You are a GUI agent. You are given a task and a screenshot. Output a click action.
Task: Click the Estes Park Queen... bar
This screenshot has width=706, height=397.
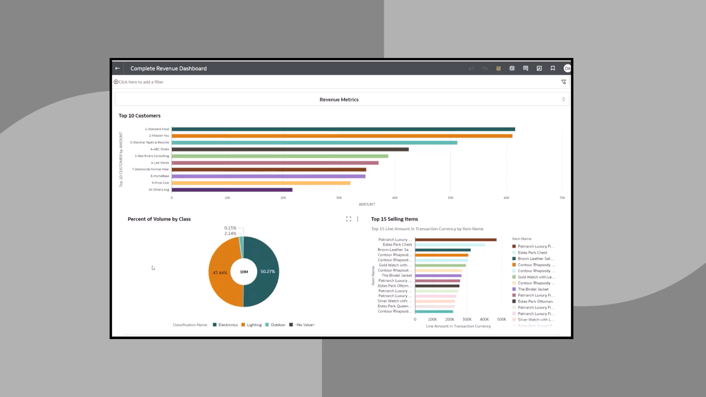tap(435, 307)
